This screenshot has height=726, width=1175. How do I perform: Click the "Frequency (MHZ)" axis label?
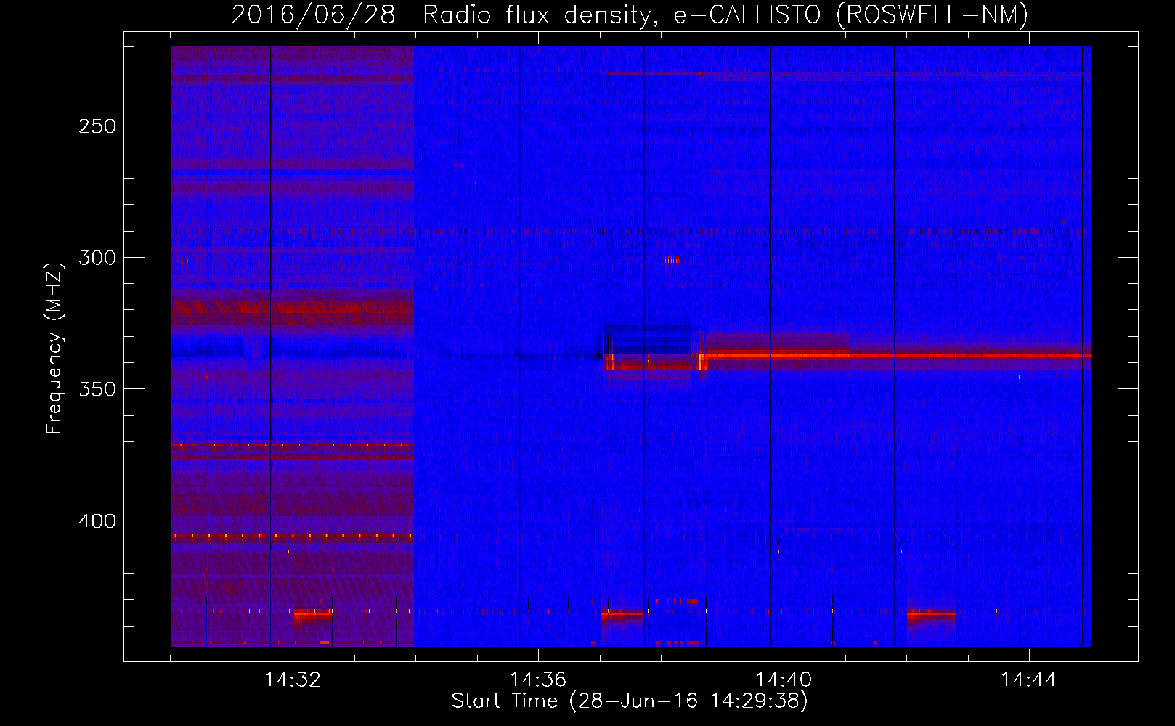pos(54,348)
